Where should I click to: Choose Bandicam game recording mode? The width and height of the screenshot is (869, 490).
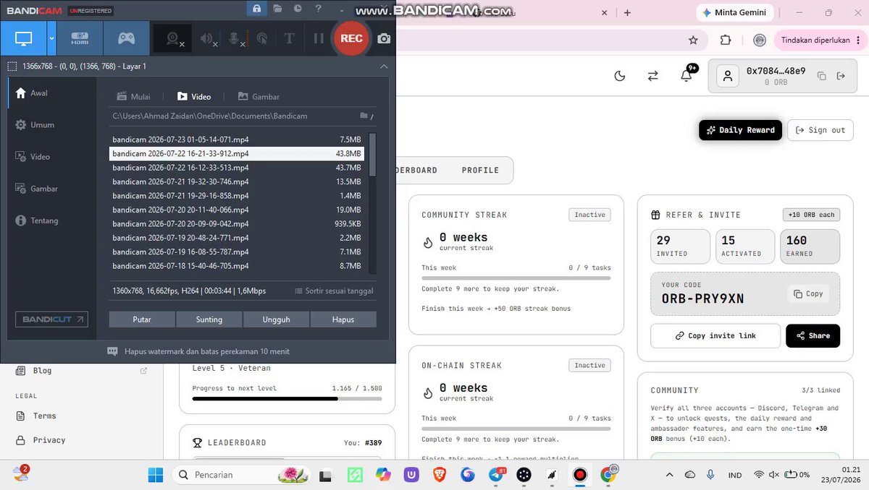[126, 38]
